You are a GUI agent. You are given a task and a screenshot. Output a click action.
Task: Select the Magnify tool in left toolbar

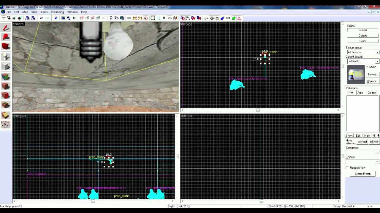(x=5, y=37)
